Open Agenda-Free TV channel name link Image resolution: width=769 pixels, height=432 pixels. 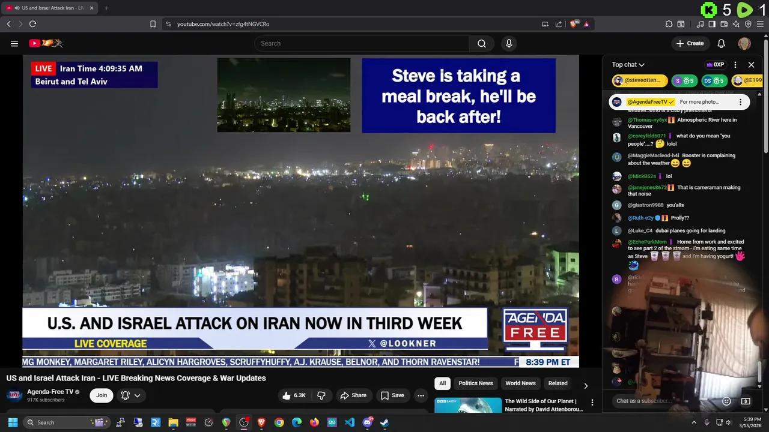click(x=50, y=392)
